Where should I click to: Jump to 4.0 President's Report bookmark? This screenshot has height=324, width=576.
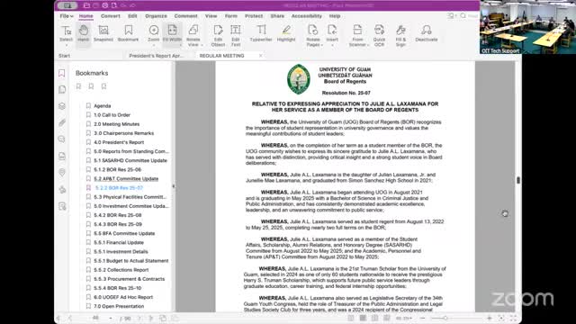coord(119,142)
